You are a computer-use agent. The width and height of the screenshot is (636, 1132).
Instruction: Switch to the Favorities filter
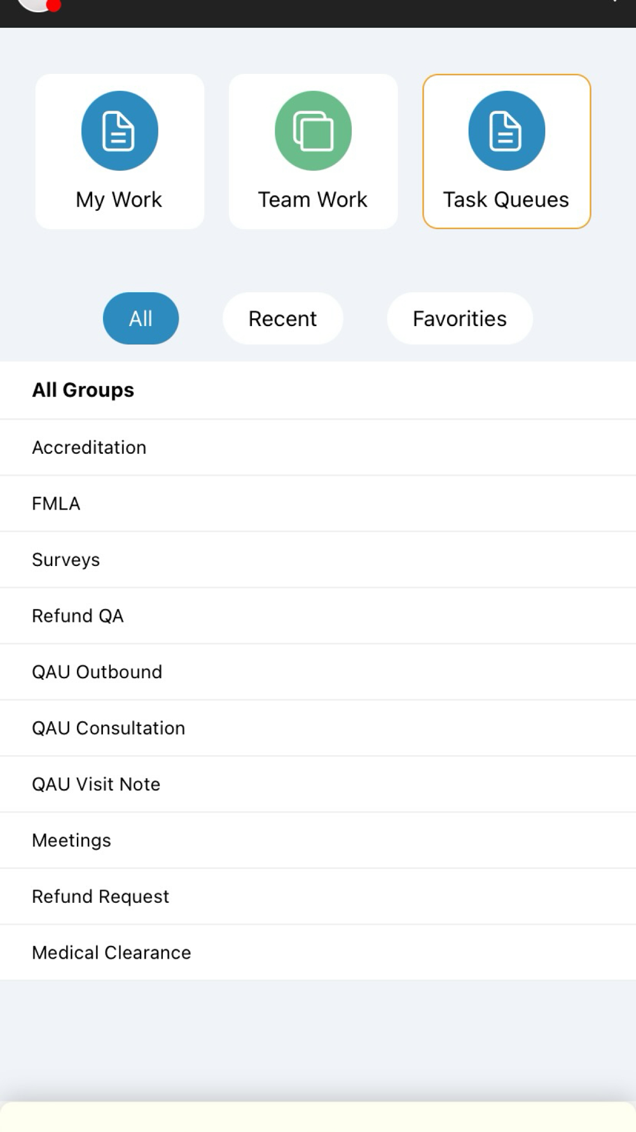(459, 318)
